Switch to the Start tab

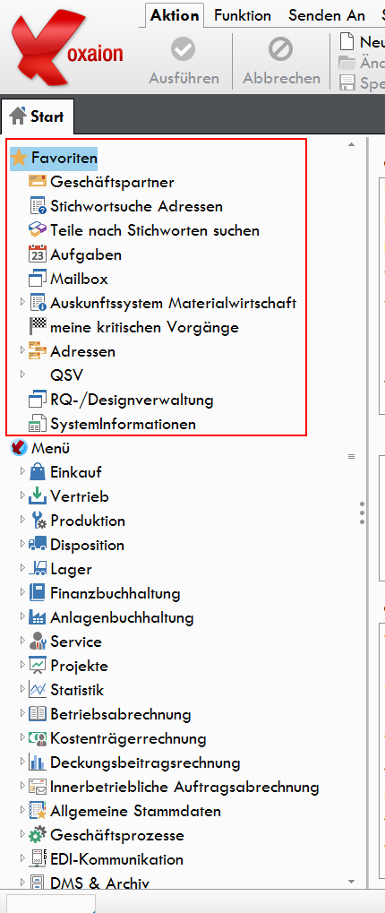point(38,116)
